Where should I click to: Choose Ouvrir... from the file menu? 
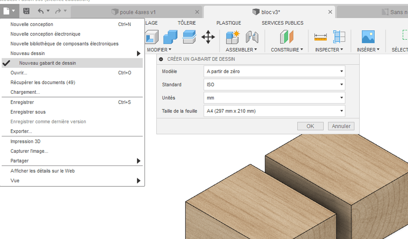72,73
